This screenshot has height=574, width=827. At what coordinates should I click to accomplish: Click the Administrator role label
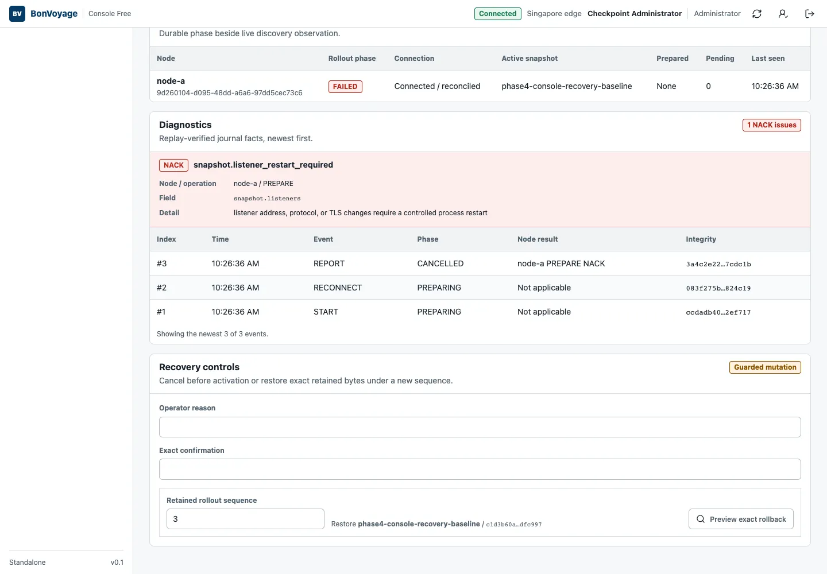click(x=717, y=14)
